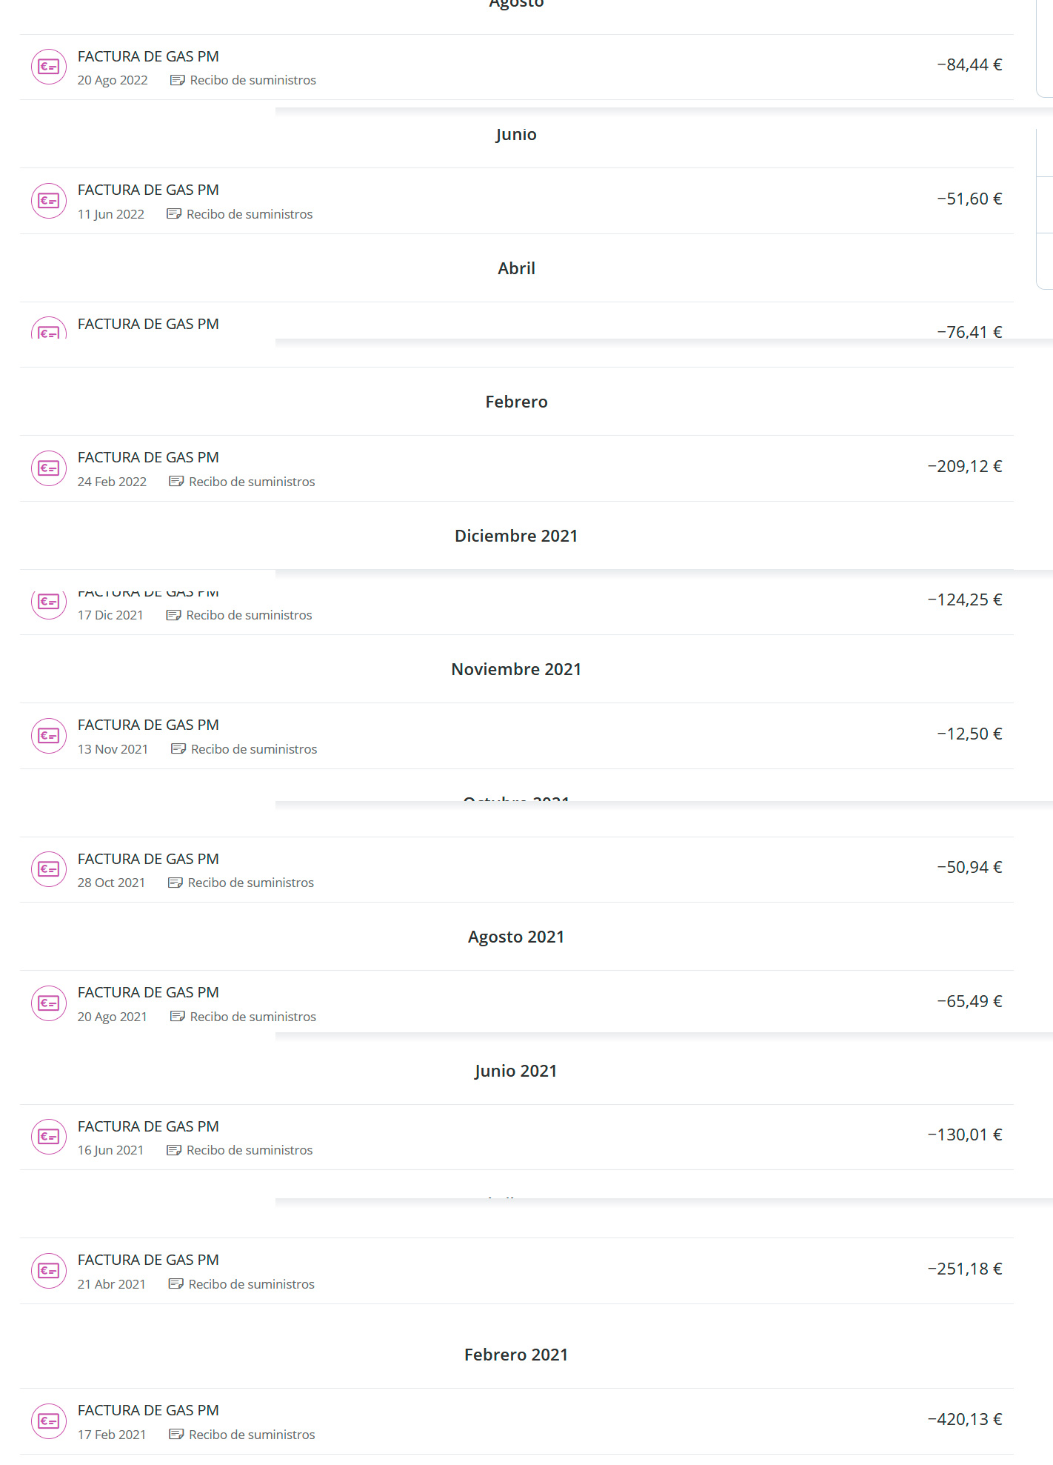Click Recibo de suministros under the 13 Nov 2021 invoice
This screenshot has height=1465, width=1053.
point(254,749)
